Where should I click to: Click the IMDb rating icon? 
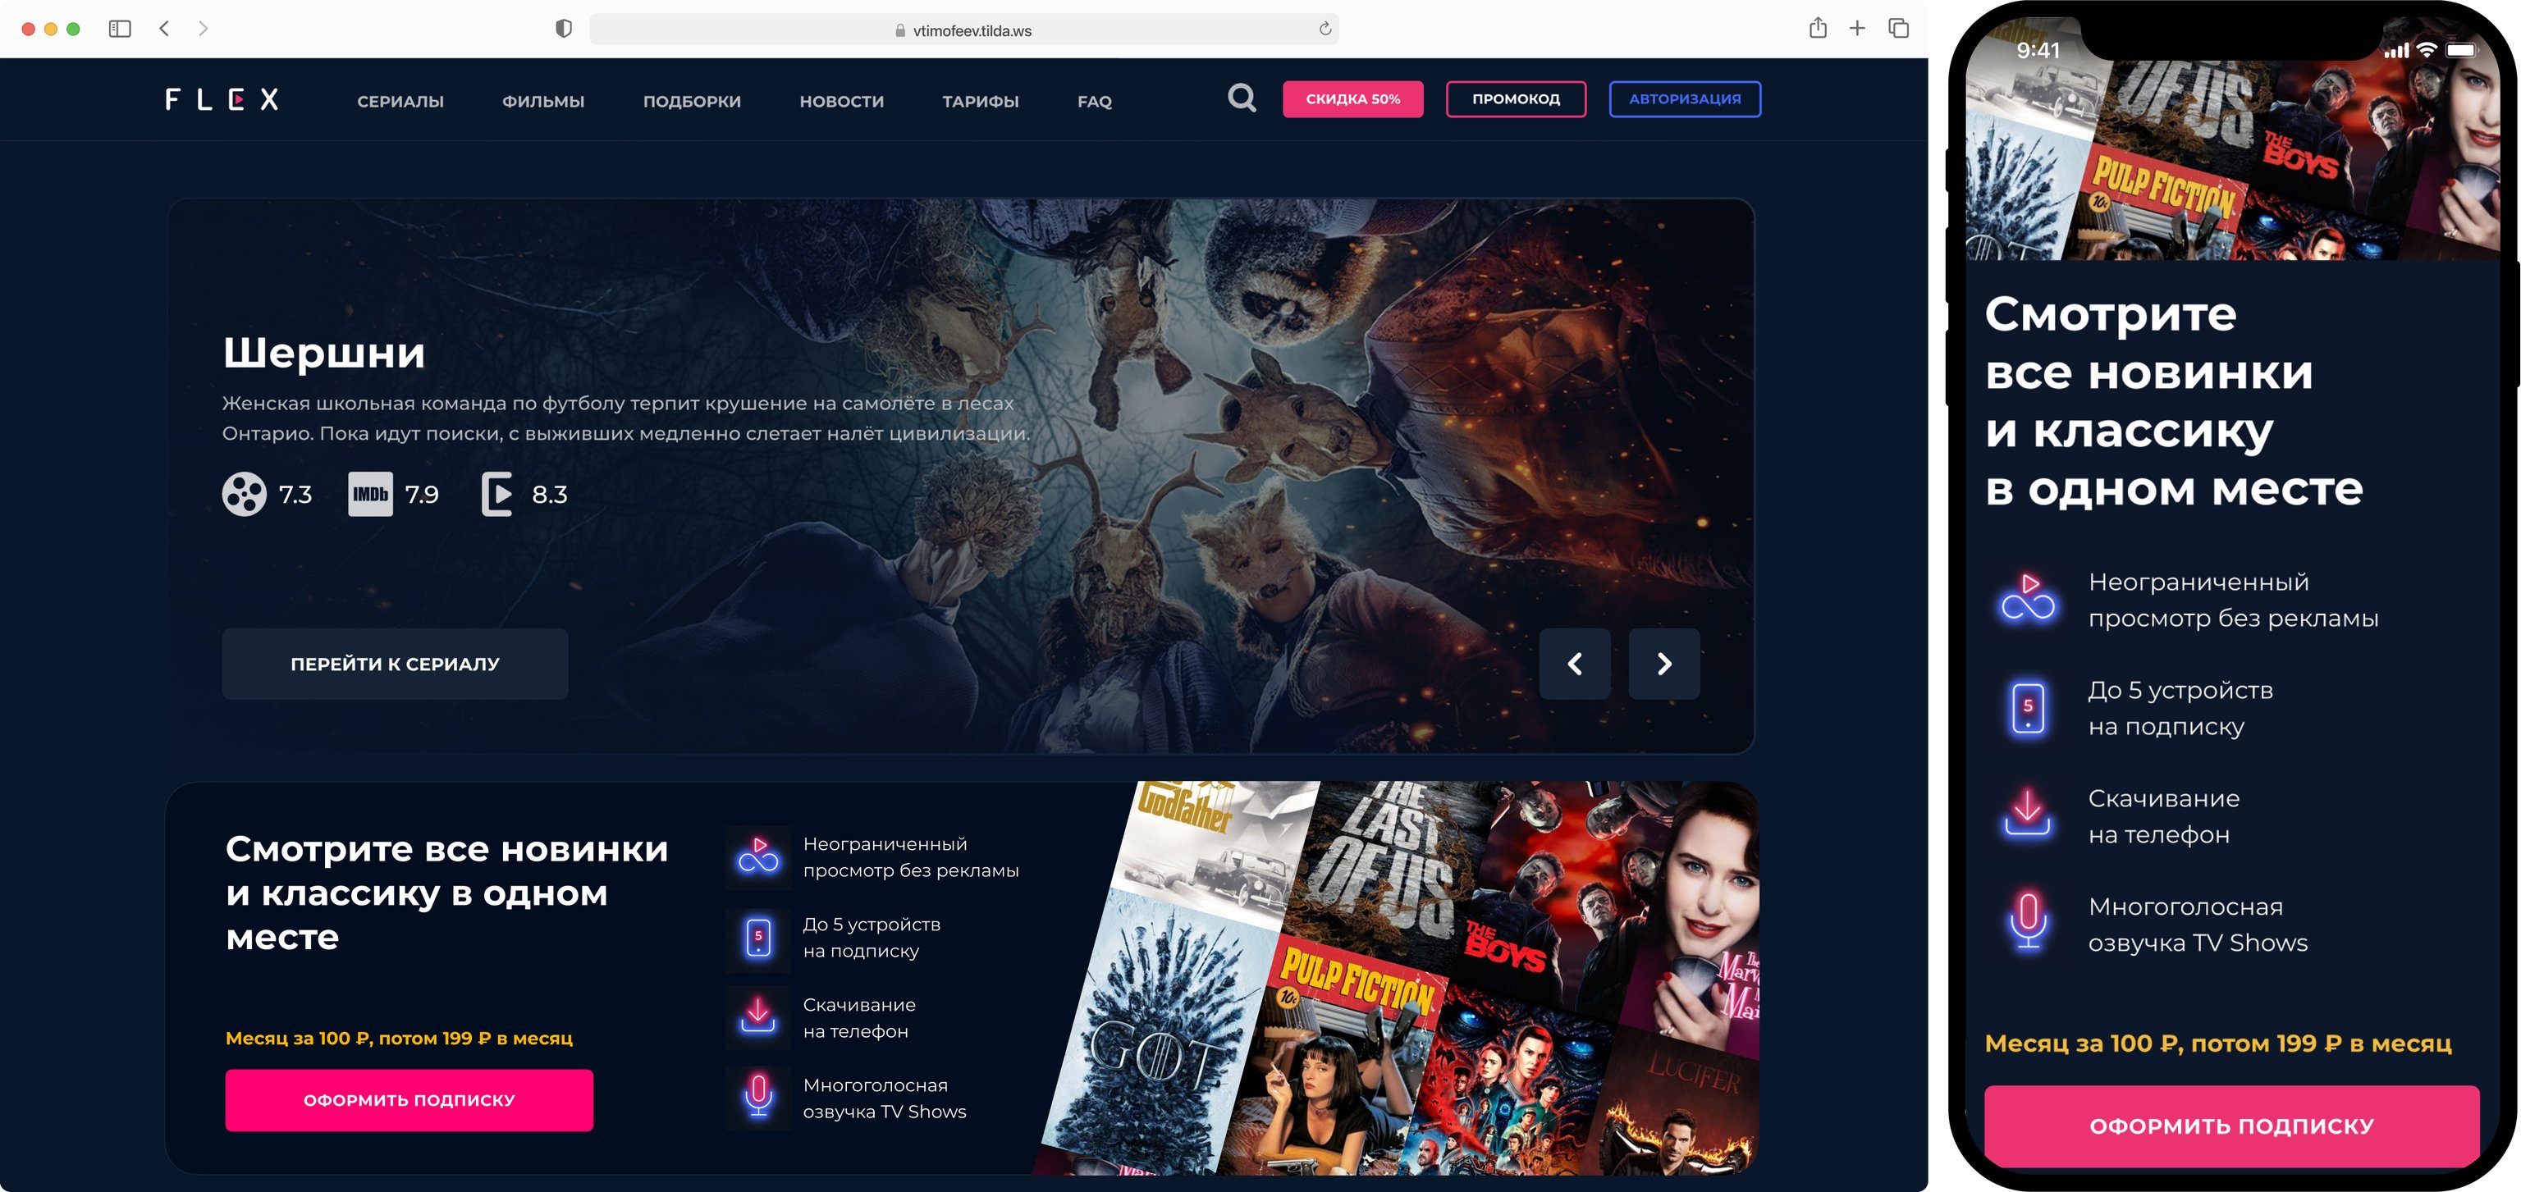click(x=370, y=494)
